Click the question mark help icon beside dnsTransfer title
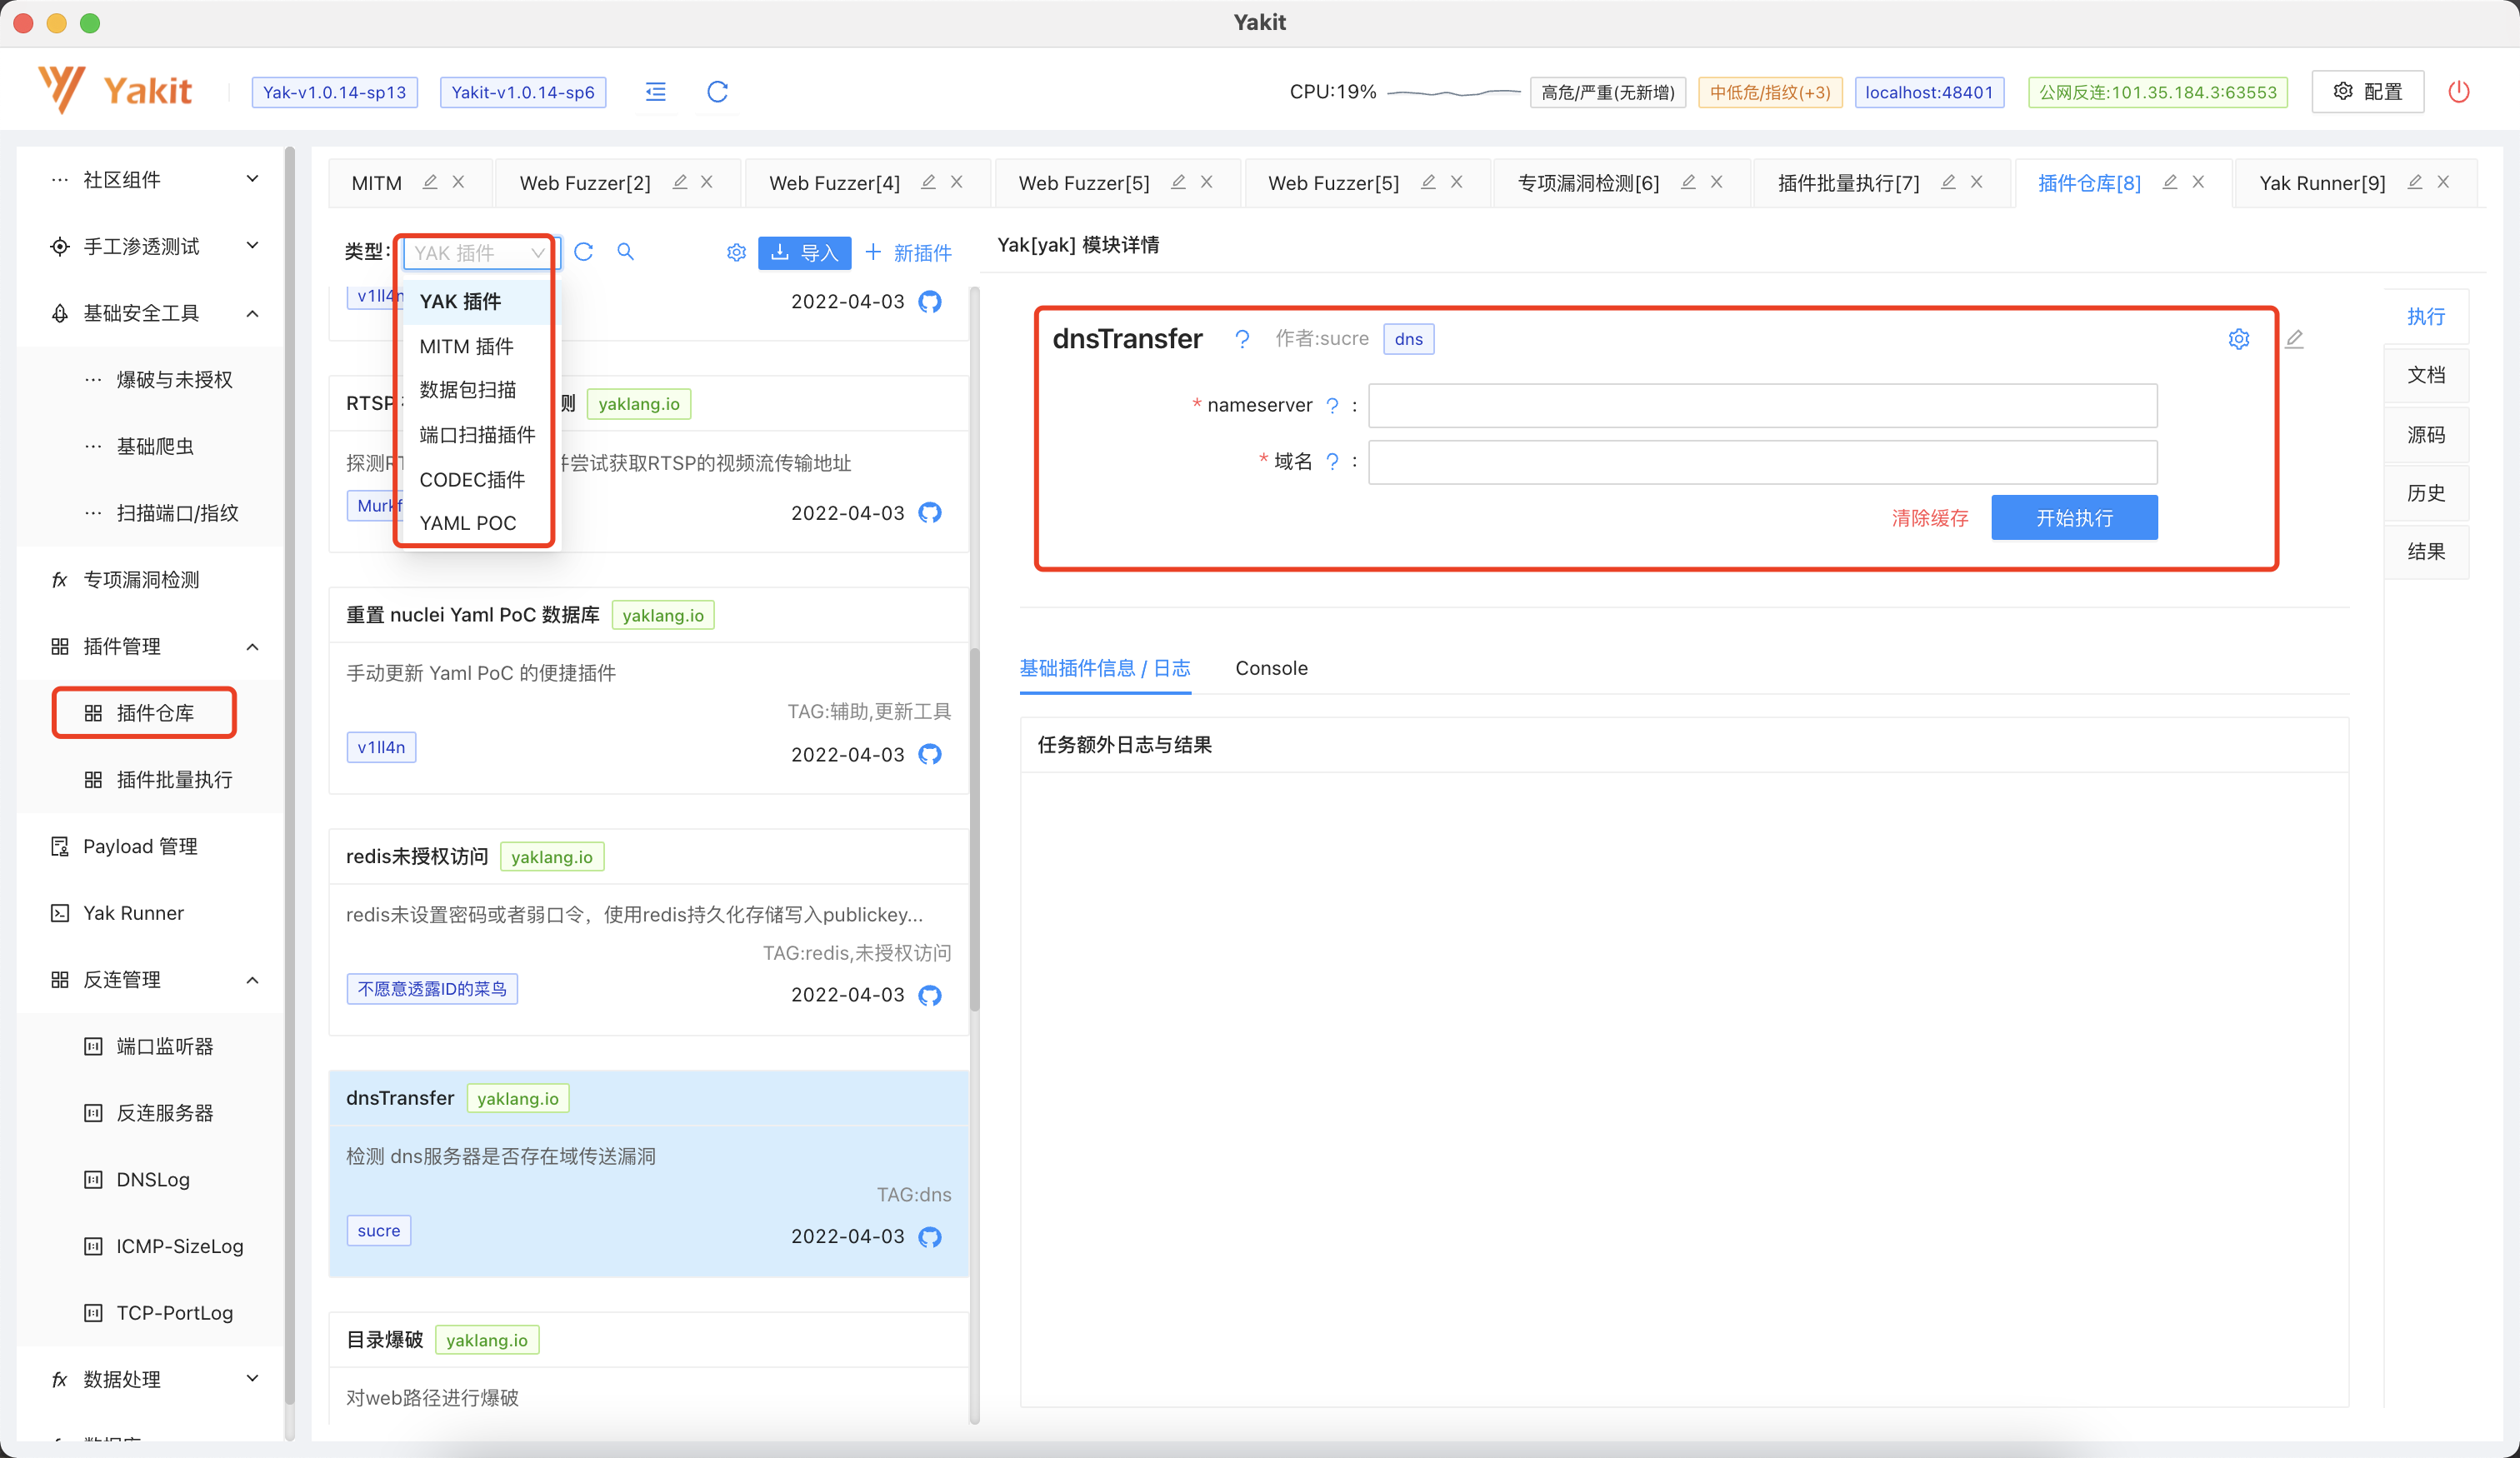Image resolution: width=2520 pixels, height=1458 pixels. [x=1242, y=339]
